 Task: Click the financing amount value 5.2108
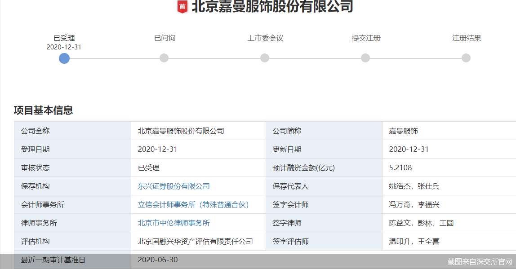[400, 168]
